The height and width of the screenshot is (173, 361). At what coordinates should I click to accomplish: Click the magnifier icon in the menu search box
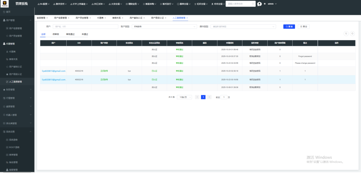coord(253,4)
